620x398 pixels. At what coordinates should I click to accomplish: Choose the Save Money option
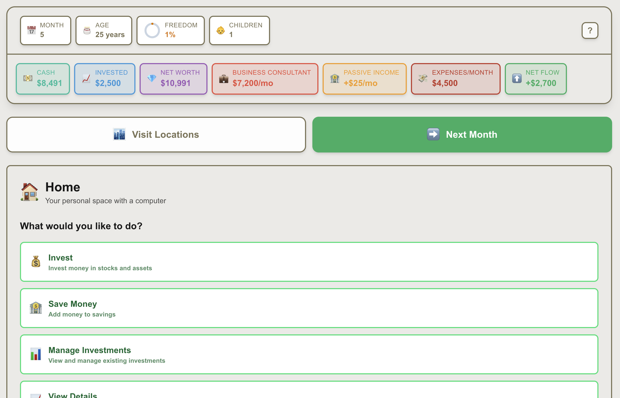309,308
